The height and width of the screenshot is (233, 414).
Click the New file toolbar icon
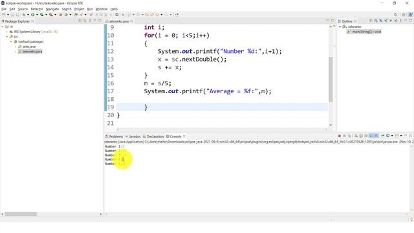point(4,15)
